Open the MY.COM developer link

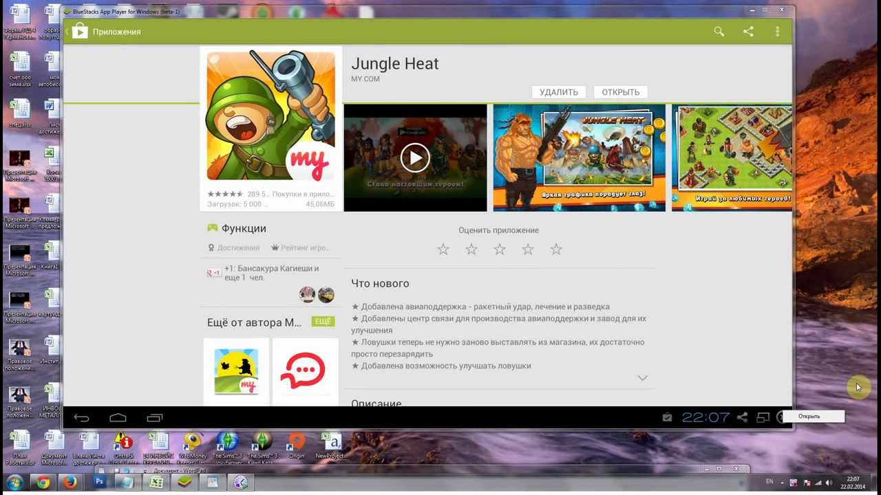click(x=365, y=79)
